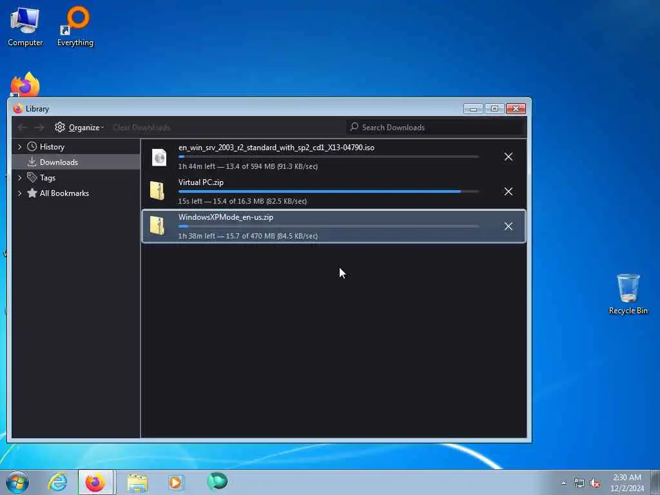
Task: Open the Organize dropdown menu
Action: 79,127
